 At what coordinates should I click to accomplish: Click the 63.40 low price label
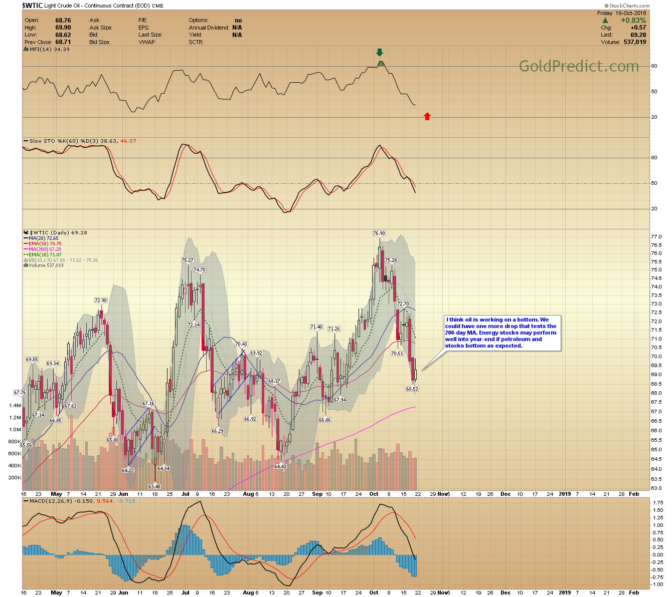pyautogui.click(x=154, y=487)
